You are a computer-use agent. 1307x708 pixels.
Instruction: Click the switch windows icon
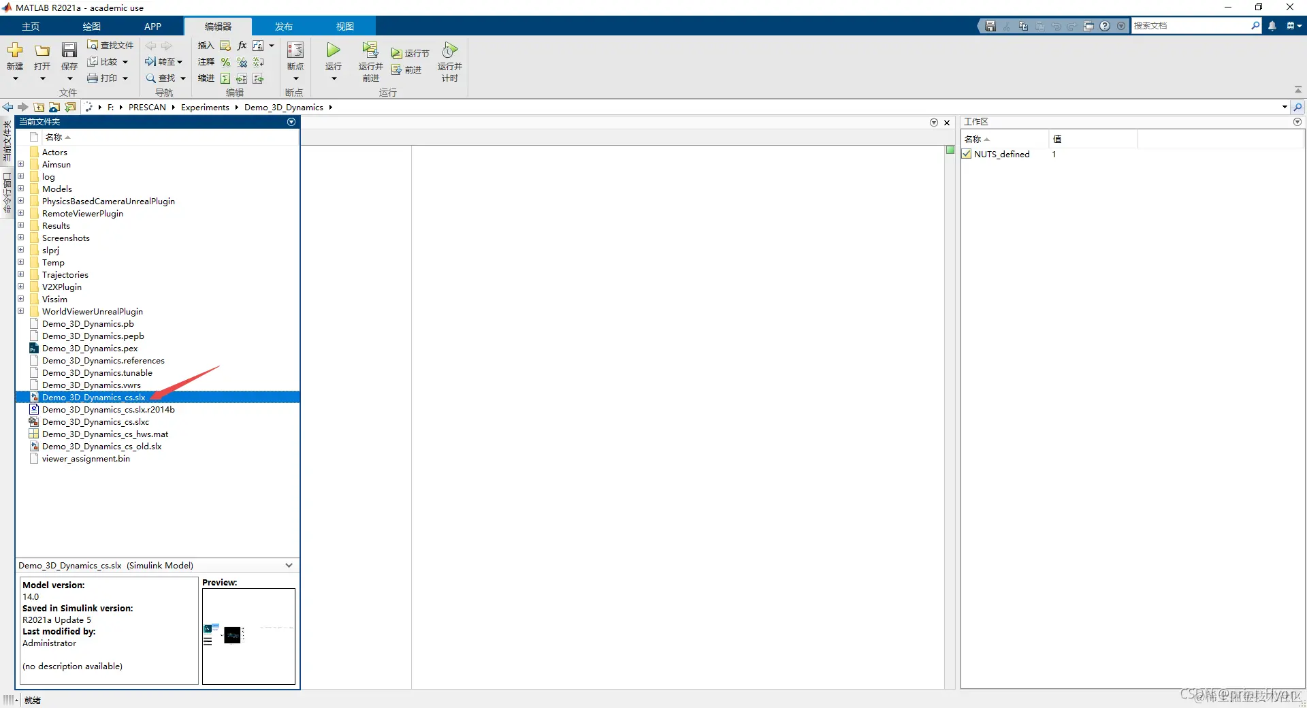coord(1088,26)
